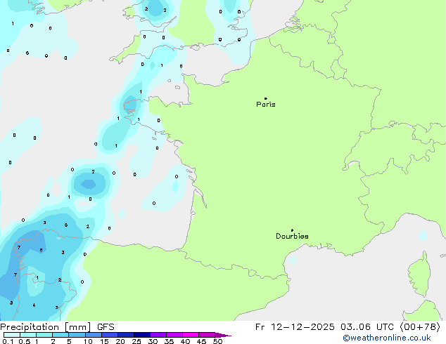This screenshot has height=344, width=446.
Task: Pick the 30–35 mm purple swatch
Action: 158,335
